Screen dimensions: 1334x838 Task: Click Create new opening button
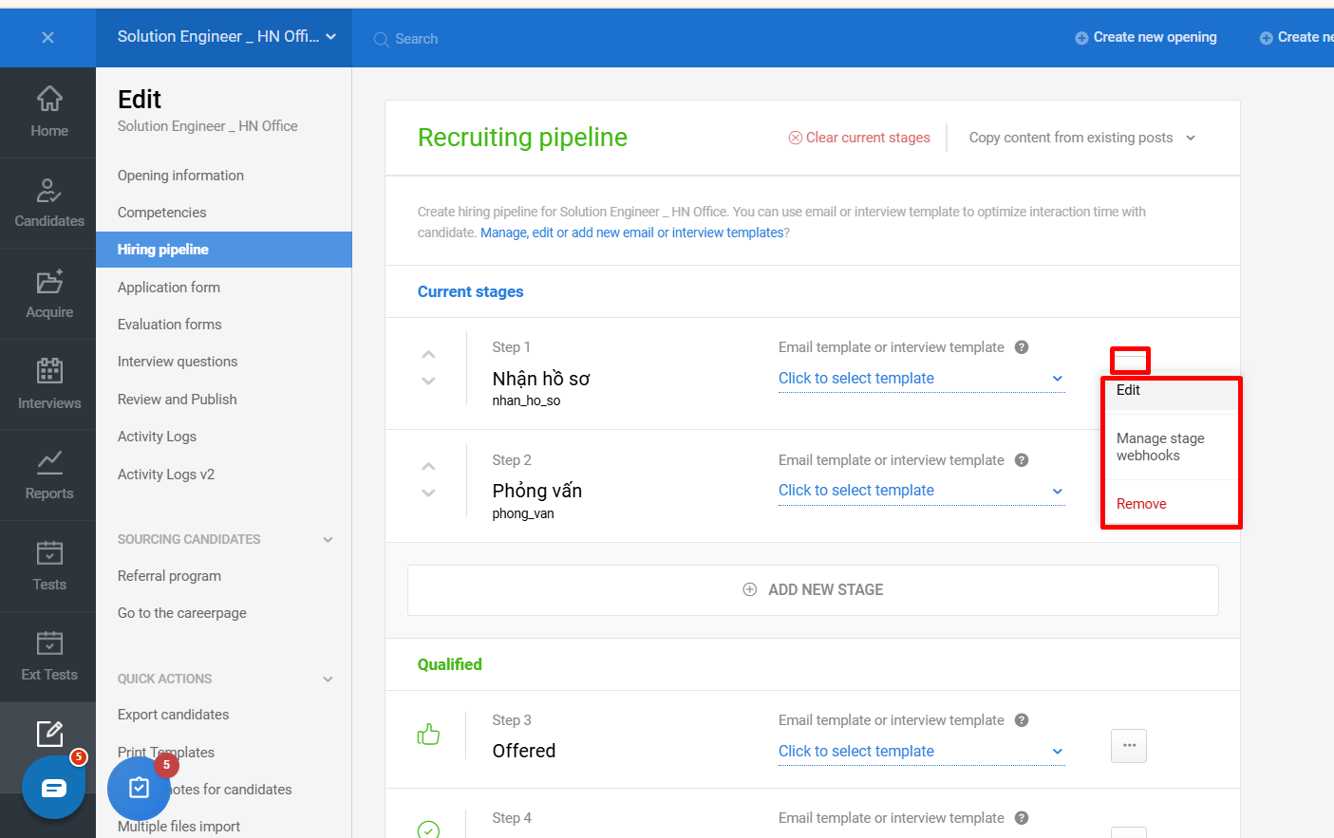click(x=1146, y=37)
